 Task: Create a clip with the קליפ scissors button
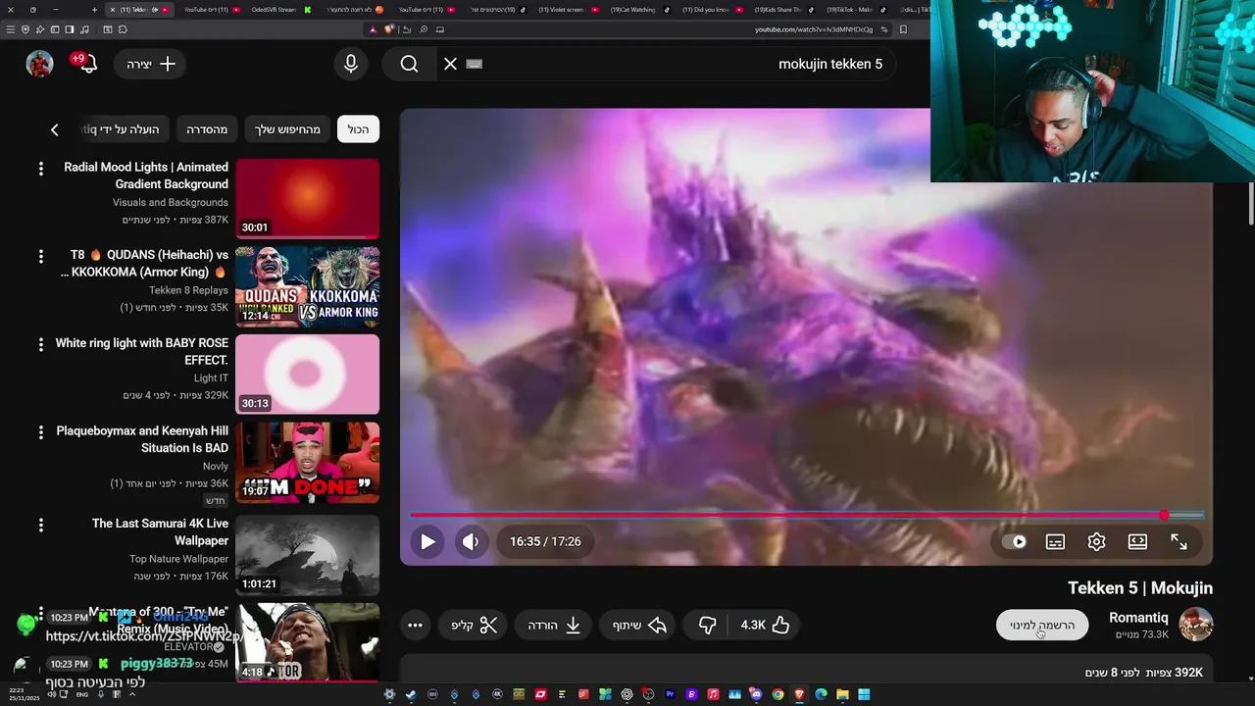(475, 625)
